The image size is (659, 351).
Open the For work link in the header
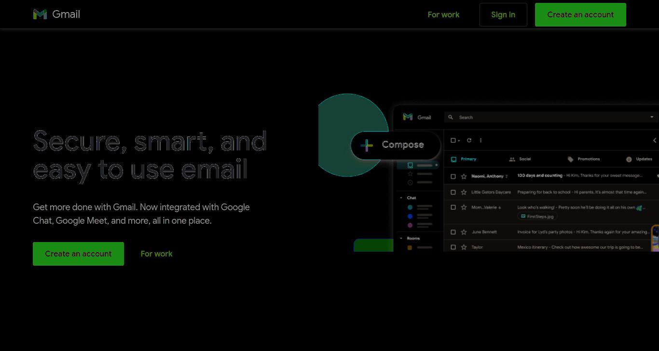(443, 14)
